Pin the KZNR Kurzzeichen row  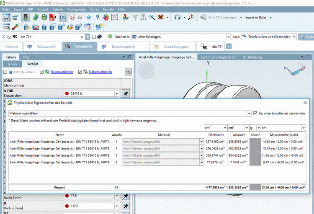(x=125, y=93)
